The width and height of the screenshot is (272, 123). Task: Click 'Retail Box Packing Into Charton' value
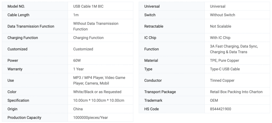pos(236,92)
